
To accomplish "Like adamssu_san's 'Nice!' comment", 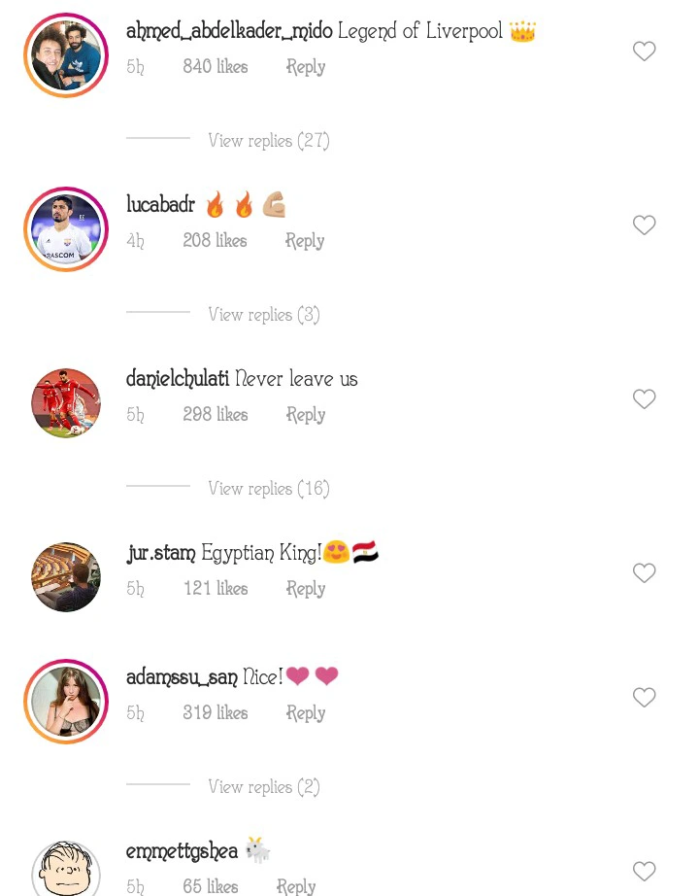I will pyautogui.click(x=644, y=697).
